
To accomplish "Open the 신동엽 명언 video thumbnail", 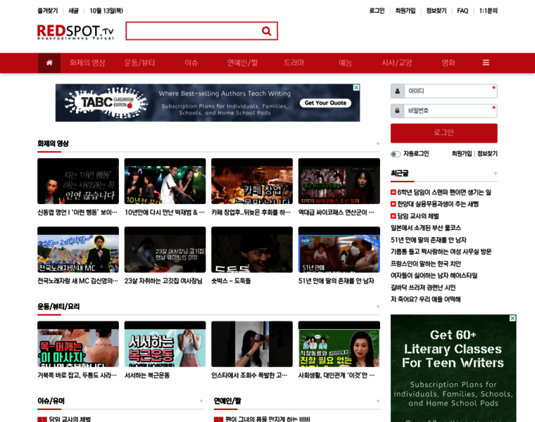I will pyautogui.click(x=78, y=181).
